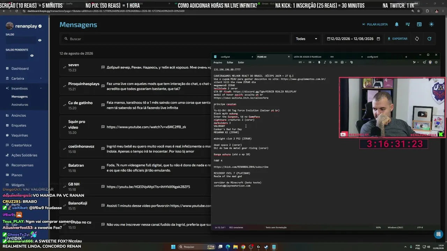Click the 100% zoom level in Notepad
Image resolution: width=447 pixels, height=251 pixels.
tap(378, 228)
